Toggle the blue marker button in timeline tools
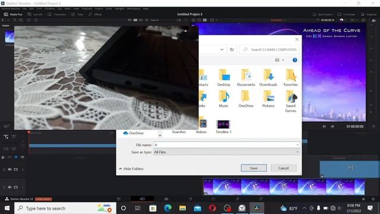380x214 pixels. (16, 157)
